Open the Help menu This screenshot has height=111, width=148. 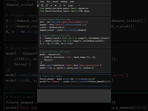tap(72, 2)
